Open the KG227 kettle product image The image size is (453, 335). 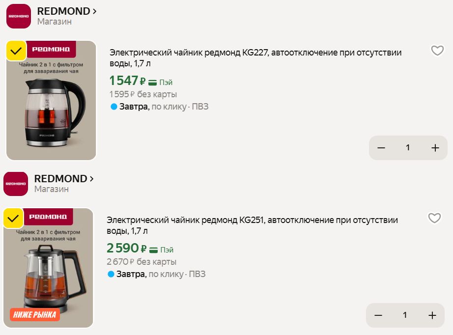coord(51,100)
